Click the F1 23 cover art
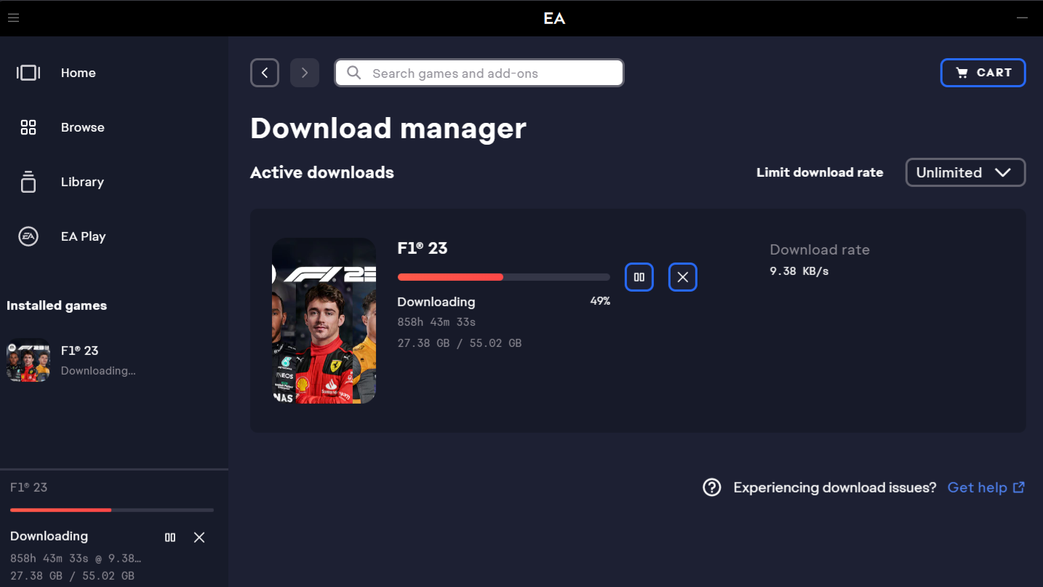The width and height of the screenshot is (1043, 587). [x=324, y=321]
